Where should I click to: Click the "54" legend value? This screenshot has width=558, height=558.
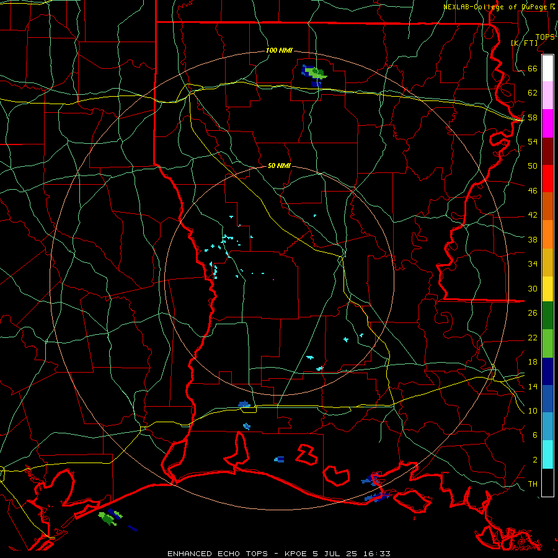tap(533, 141)
